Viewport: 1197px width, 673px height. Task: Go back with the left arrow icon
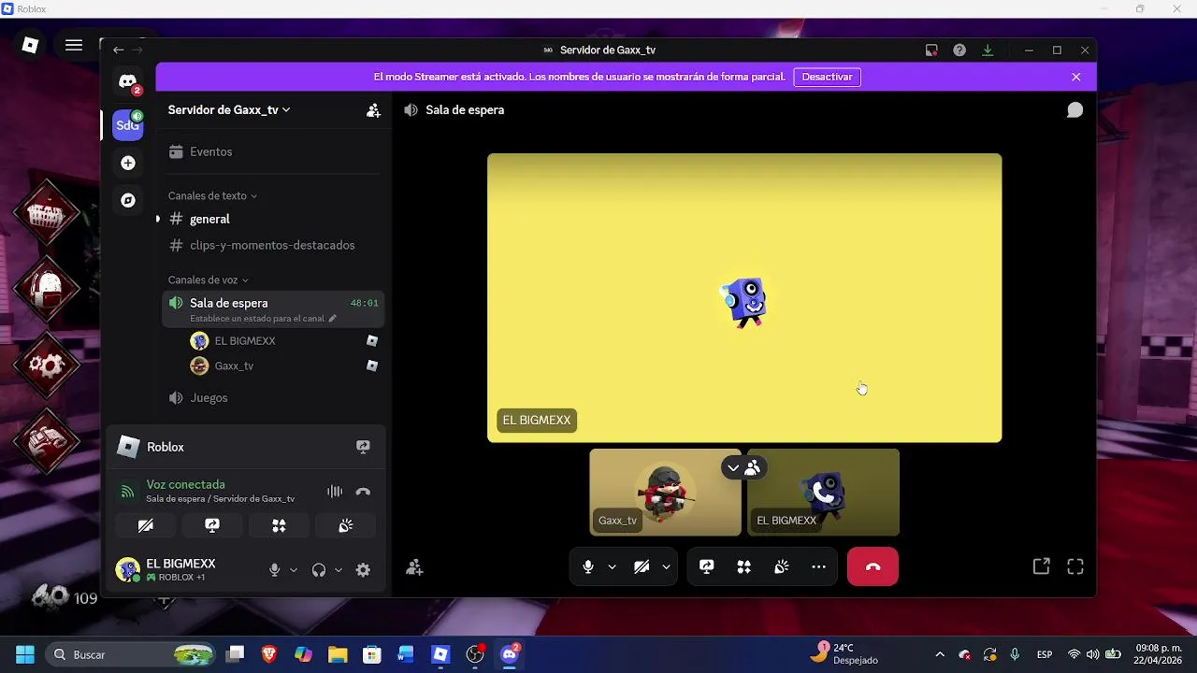click(118, 50)
